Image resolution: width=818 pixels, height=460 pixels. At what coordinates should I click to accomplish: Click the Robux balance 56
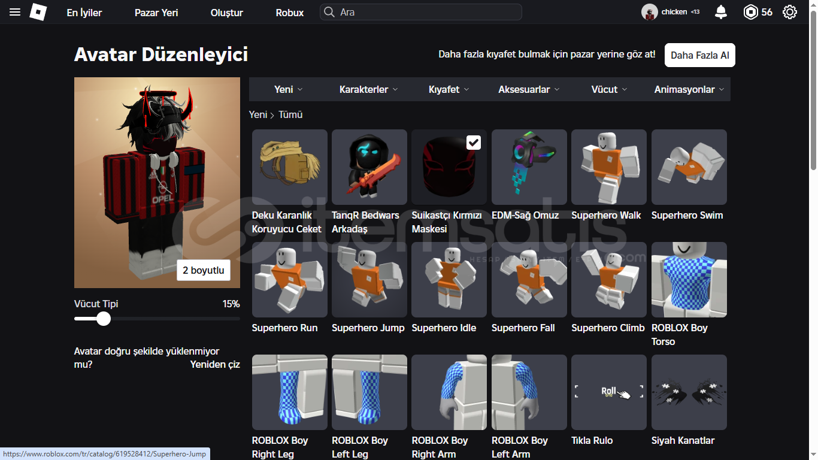pos(767,12)
